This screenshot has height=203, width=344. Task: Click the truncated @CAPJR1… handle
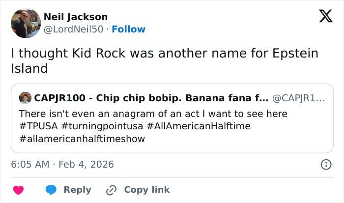point(298,98)
